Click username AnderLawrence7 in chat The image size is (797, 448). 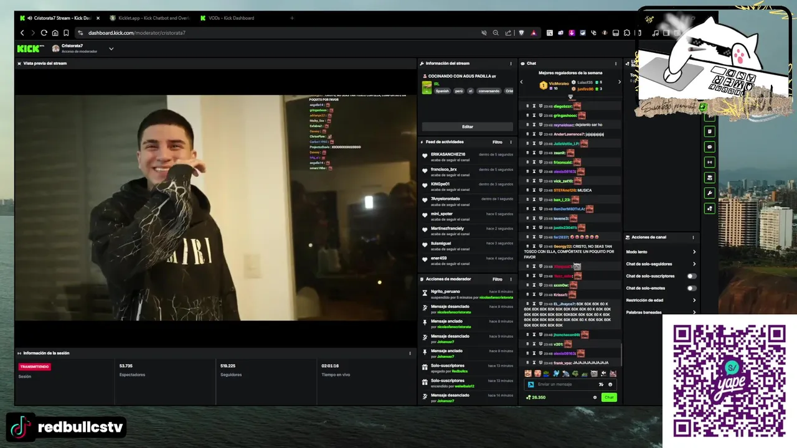(568, 134)
